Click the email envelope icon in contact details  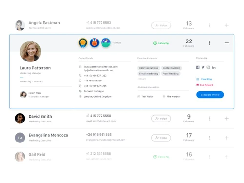pyautogui.click(x=80, y=67)
